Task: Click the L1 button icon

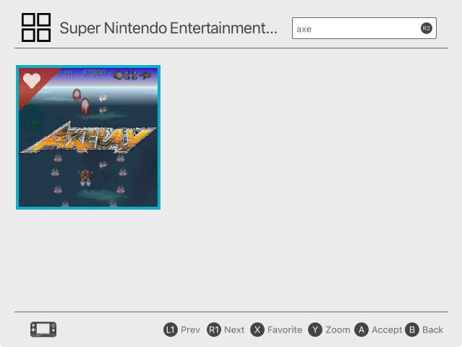Action: coord(171,330)
